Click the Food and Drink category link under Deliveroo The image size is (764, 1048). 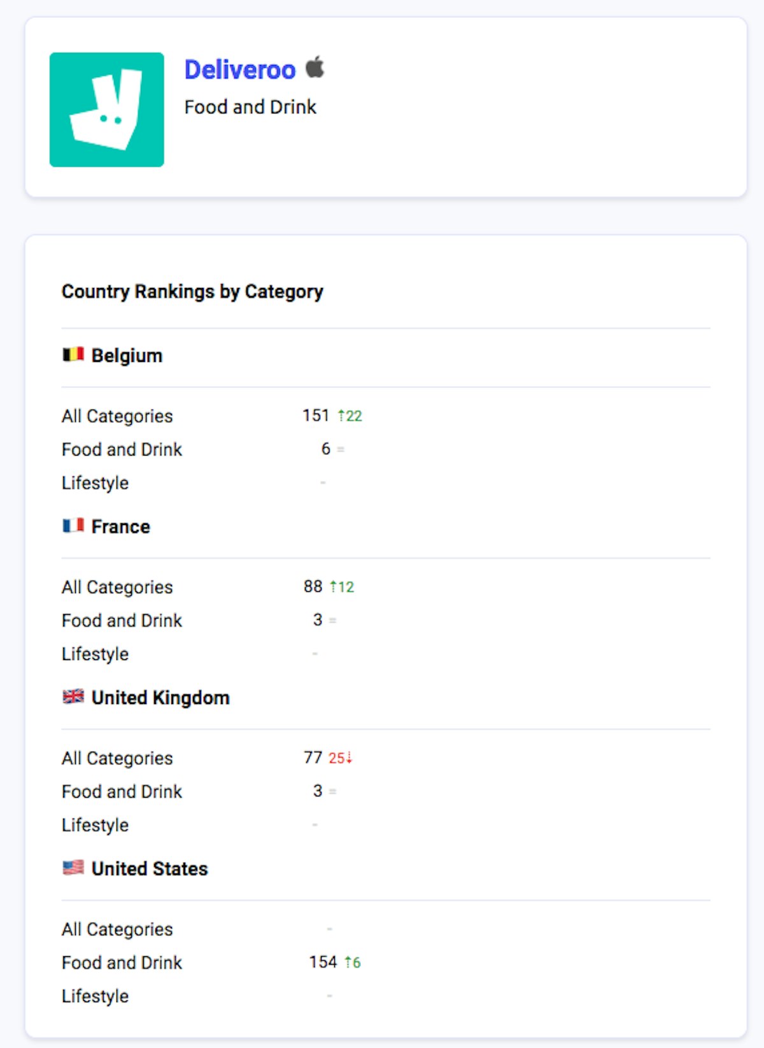250,106
